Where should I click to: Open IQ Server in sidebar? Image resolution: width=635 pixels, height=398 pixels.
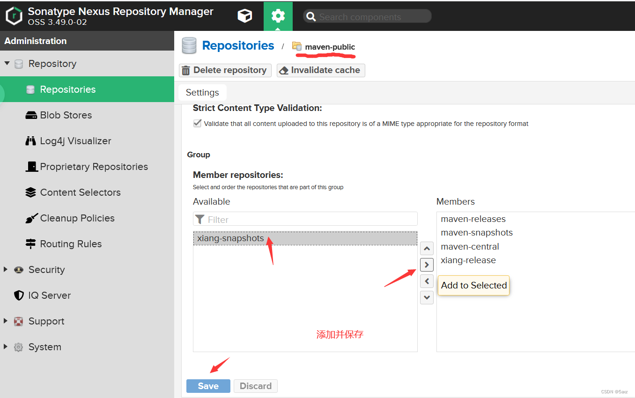pyautogui.click(x=87, y=295)
